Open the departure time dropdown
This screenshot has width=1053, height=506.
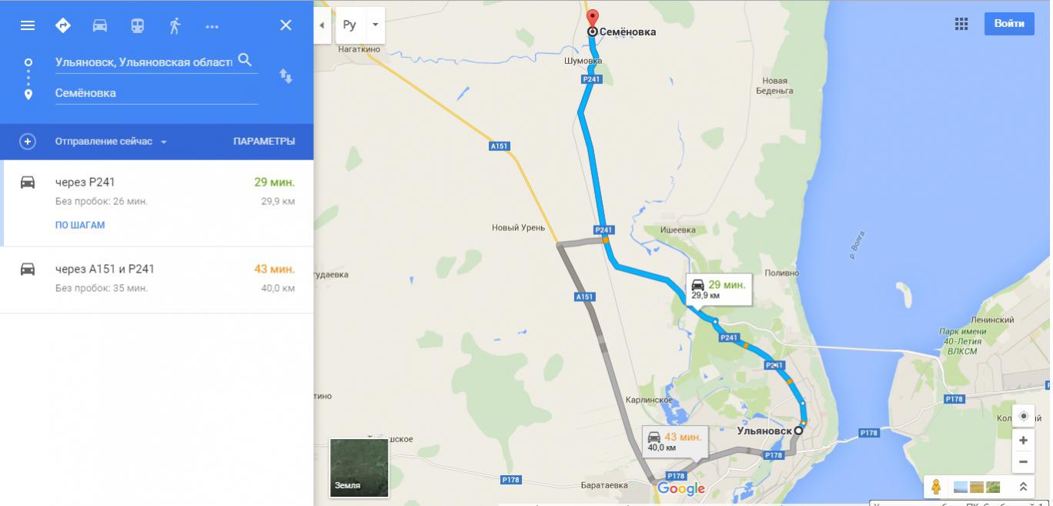112,142
